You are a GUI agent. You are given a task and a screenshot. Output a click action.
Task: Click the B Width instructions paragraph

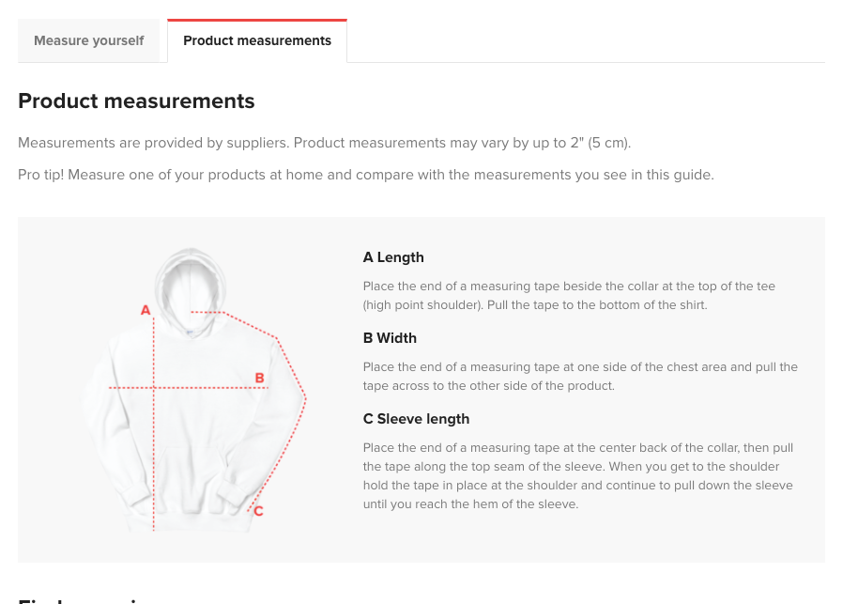(x=580, y=376)
